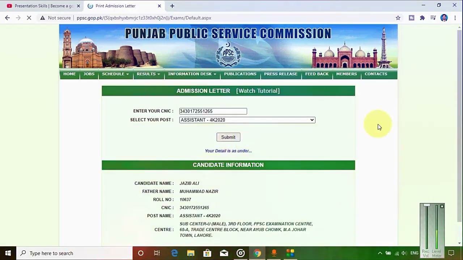Select the candidate name JAZIB ALI

(190, 183)
